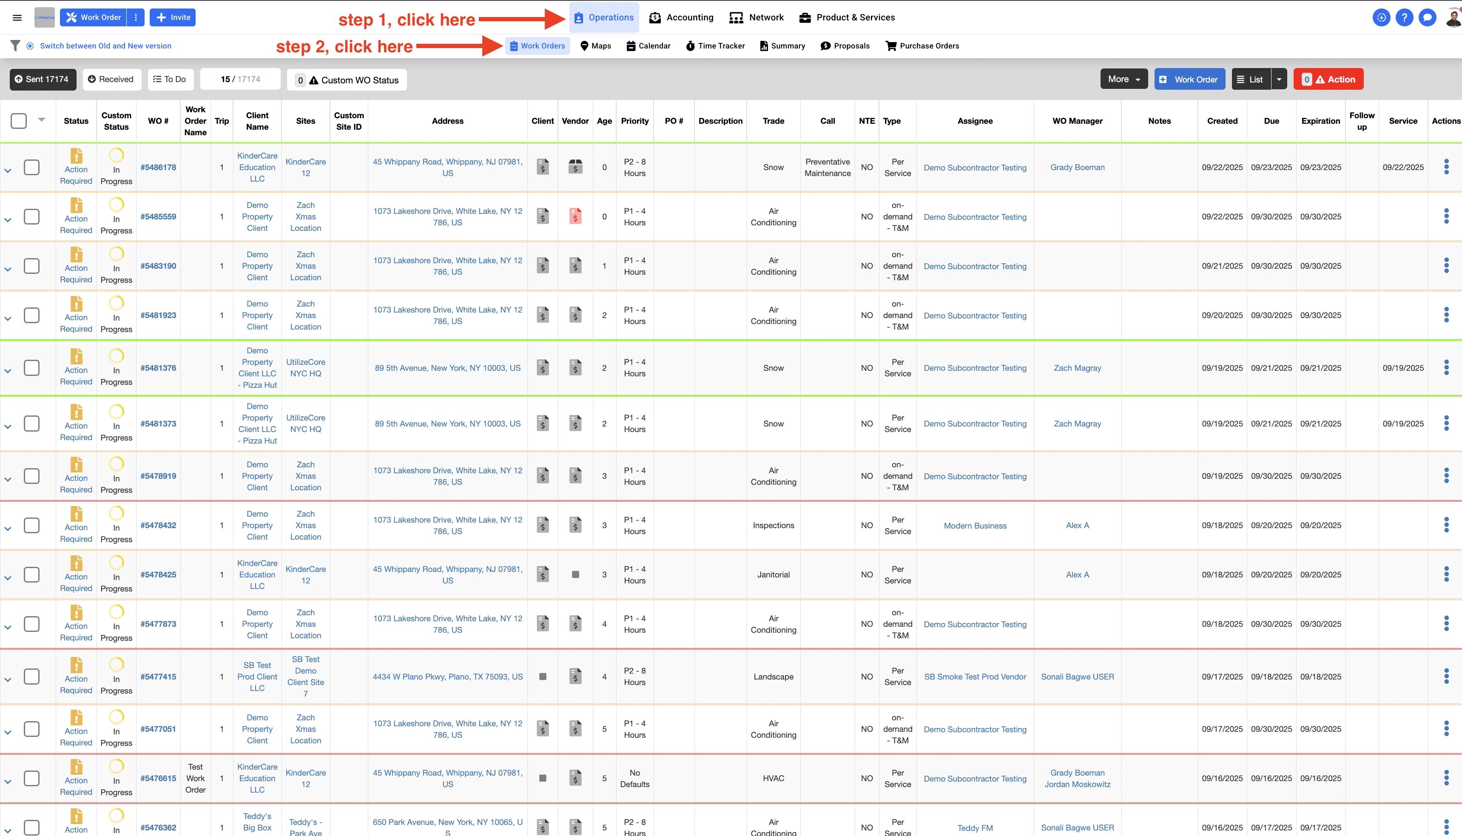This screenshot has width=1462, height=836.
Task: Click the client invoice icon for #5486178
Action: tap(543, 167)
